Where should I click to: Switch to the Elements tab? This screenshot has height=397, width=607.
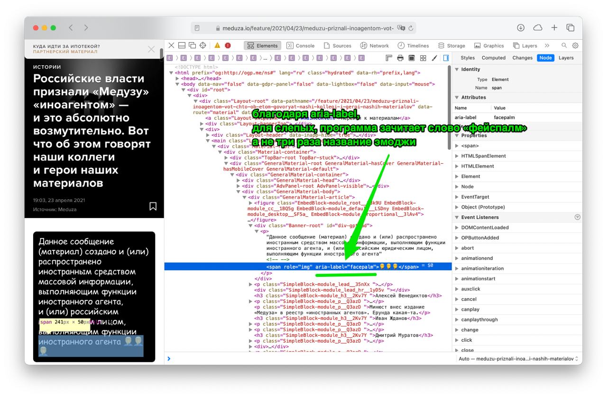pyautogui.click(x=262, y=46)
